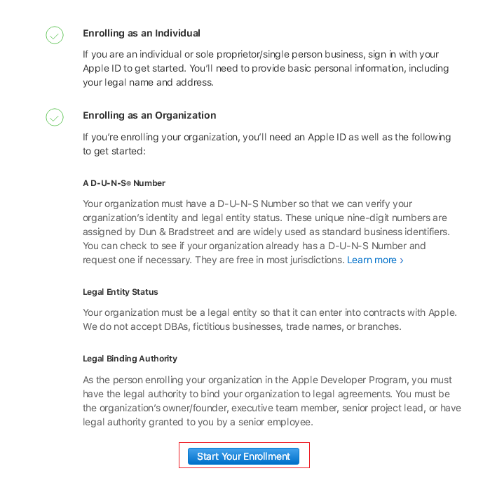Click the Legal Entity Status subheading
Image resolution: width=490 pixels, height=478 pixels.
[x=121, y=292]
